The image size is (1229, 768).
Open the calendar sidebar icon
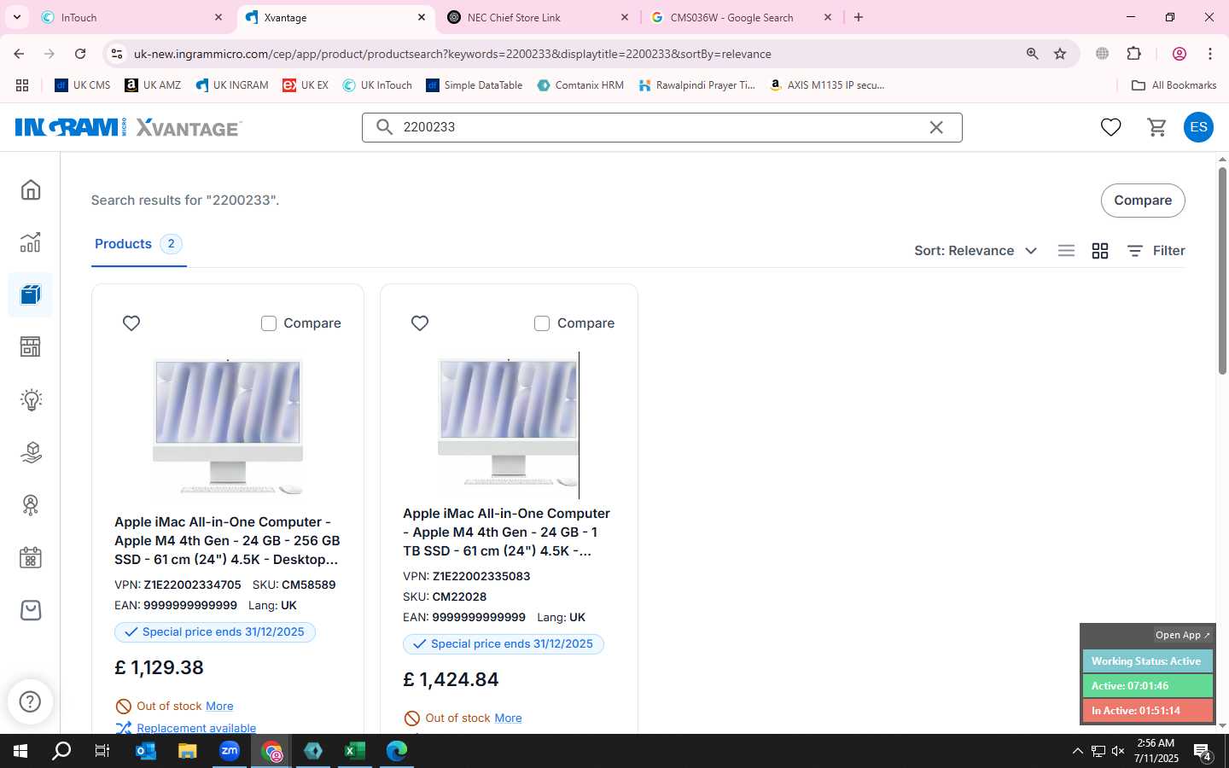pos(31,558)
